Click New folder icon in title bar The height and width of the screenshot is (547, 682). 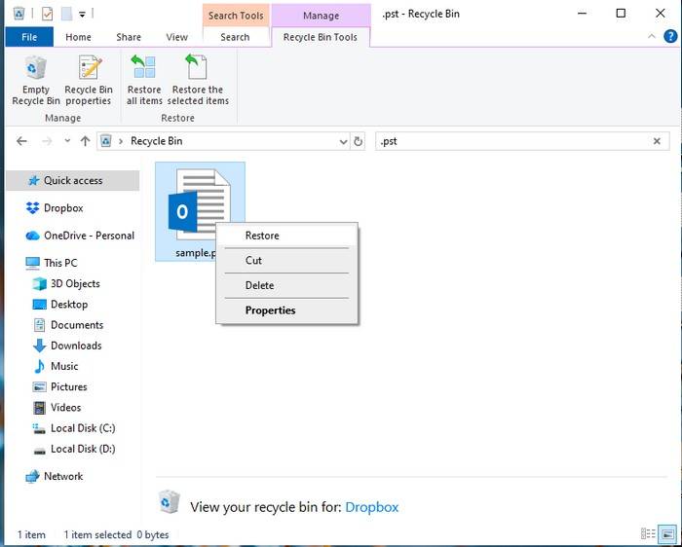click(66, 14)
